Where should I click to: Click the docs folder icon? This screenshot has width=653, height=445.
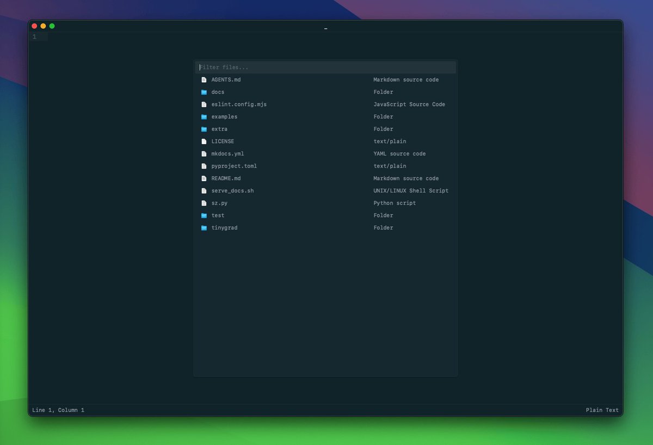(204, 92)
